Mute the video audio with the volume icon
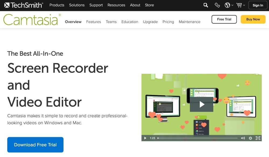The image size is (269, 157). click(x=242, y=138)
